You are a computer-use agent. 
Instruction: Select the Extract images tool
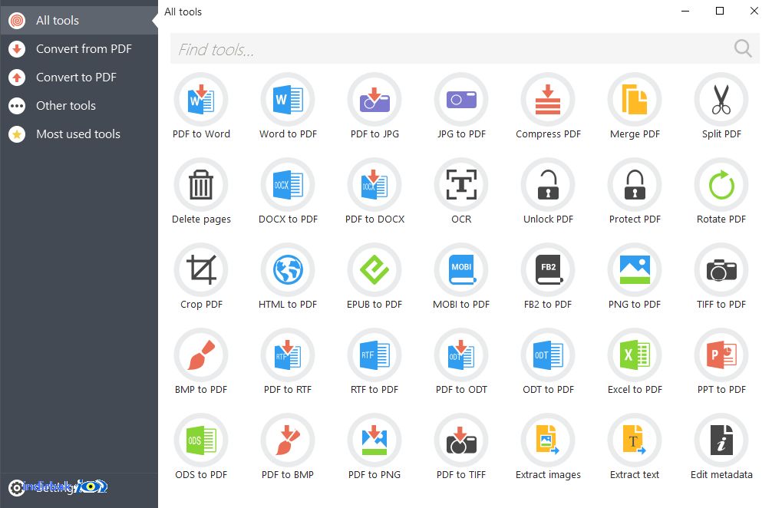(x=548, y=440)
